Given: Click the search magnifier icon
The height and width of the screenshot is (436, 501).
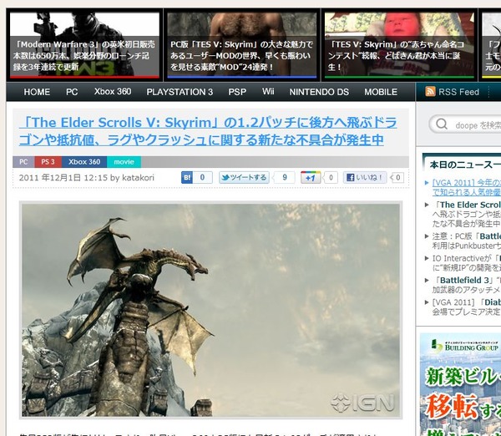Looking at the screenshot, I should pos(442,124).
